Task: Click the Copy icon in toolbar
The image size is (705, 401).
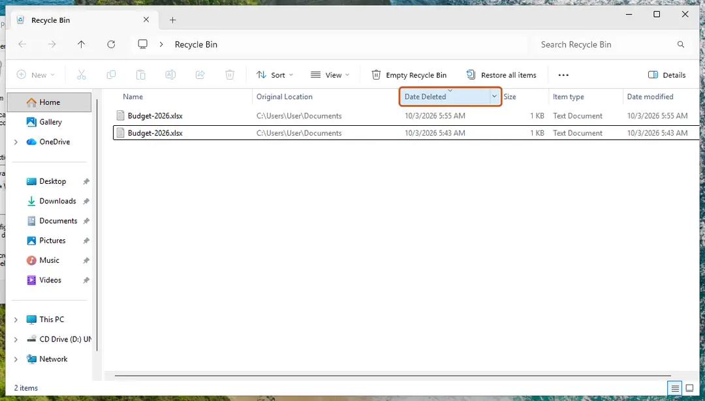Action: [x=111, y=75]
